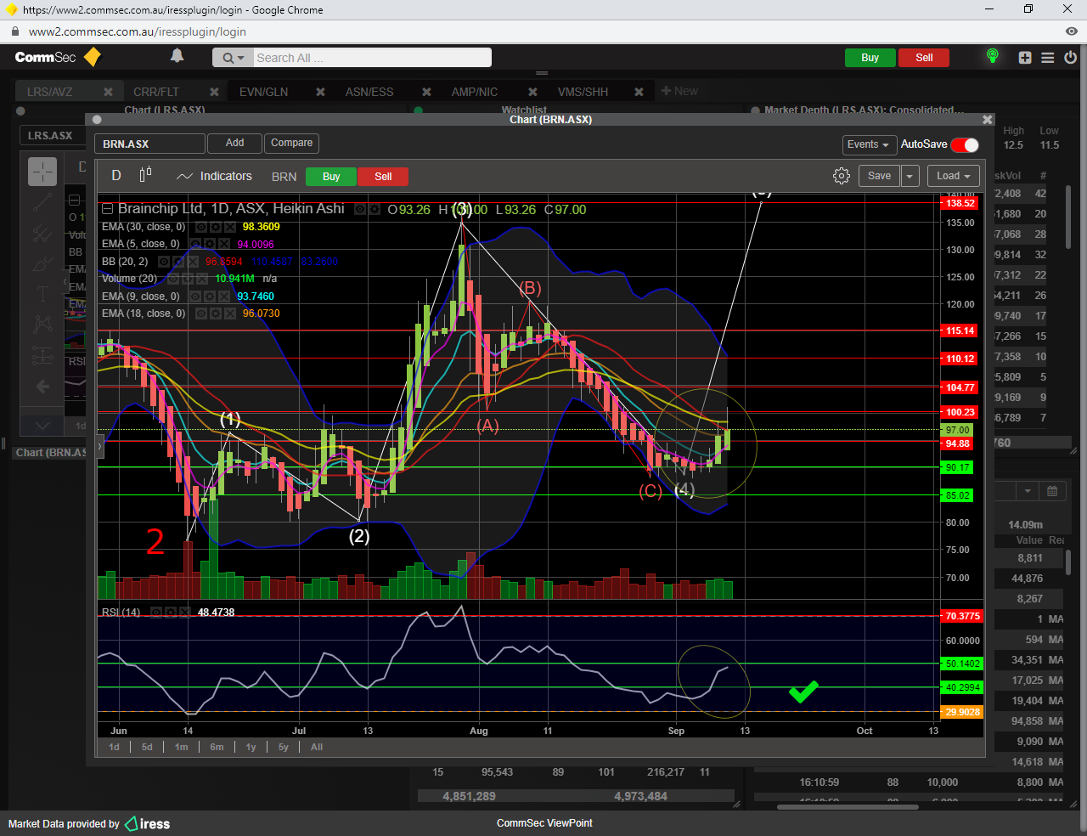Click the Add button beside BRN.ASX
1087x836 pixels.
point(234,143)
